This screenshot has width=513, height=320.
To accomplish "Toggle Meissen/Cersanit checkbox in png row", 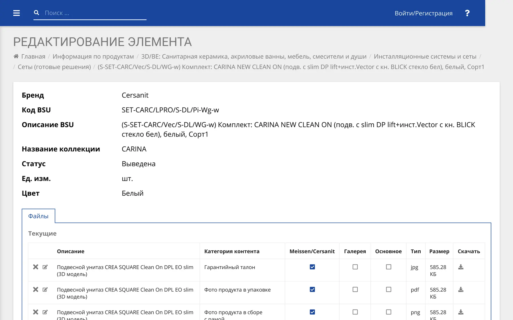I will [312, 312].
